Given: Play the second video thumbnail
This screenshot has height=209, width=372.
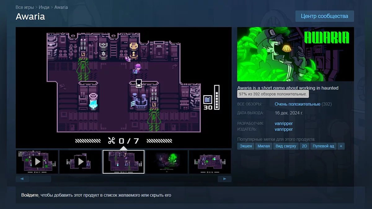Looking at the screenshot, I should tap(80, 162).
